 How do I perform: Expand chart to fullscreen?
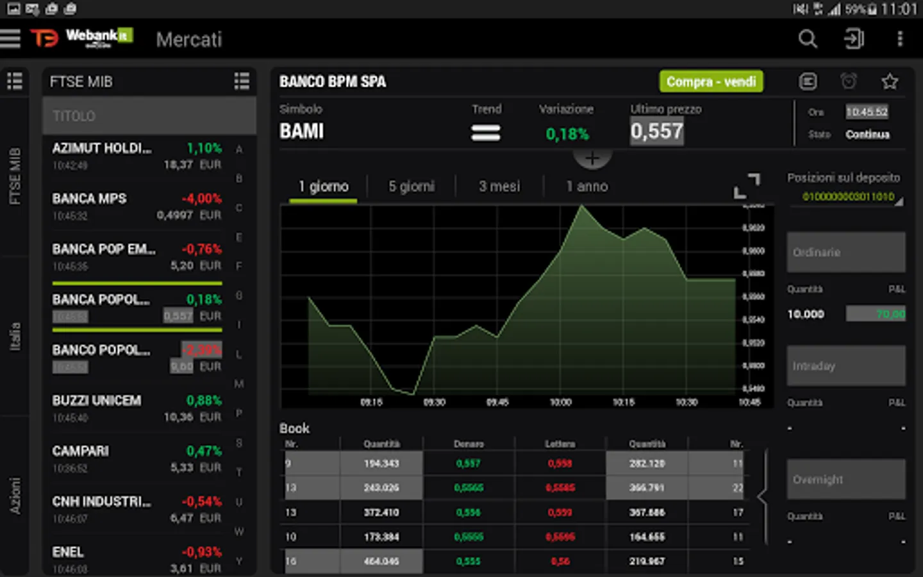tap(747, 186)
